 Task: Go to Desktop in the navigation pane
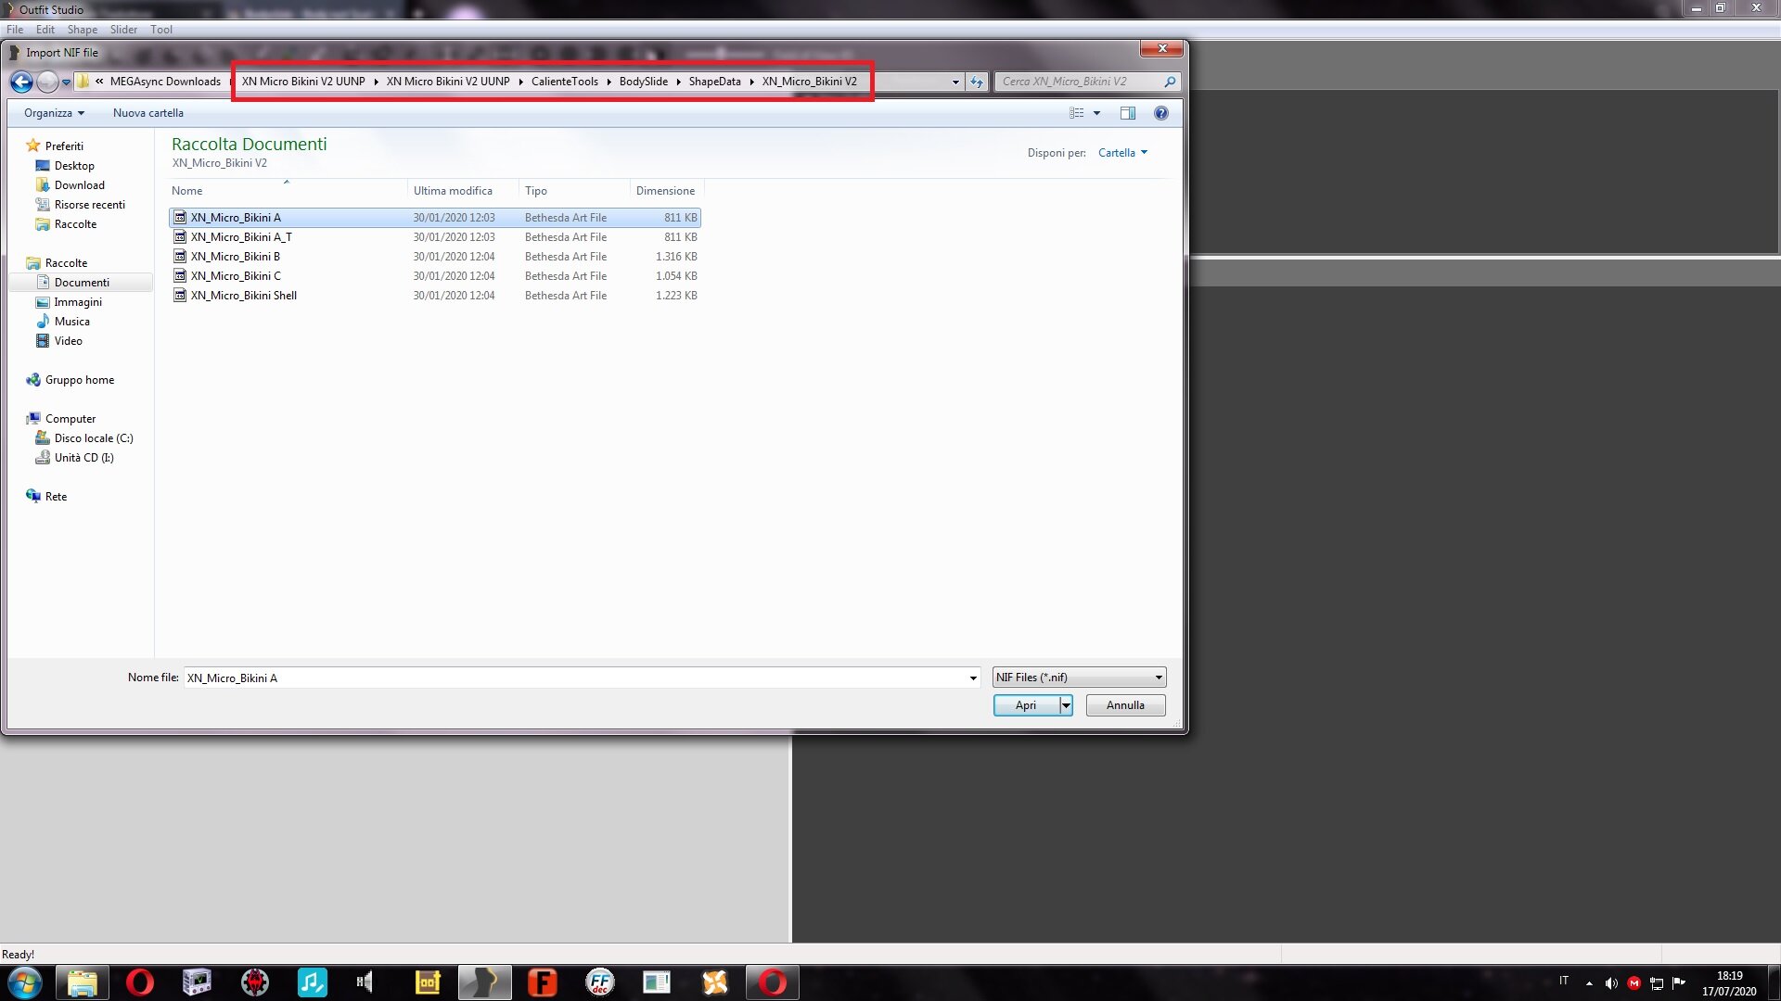(x=65, y=166)
